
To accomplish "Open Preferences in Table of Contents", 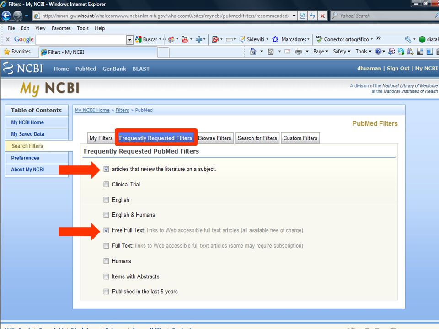I will coord(25,158).
